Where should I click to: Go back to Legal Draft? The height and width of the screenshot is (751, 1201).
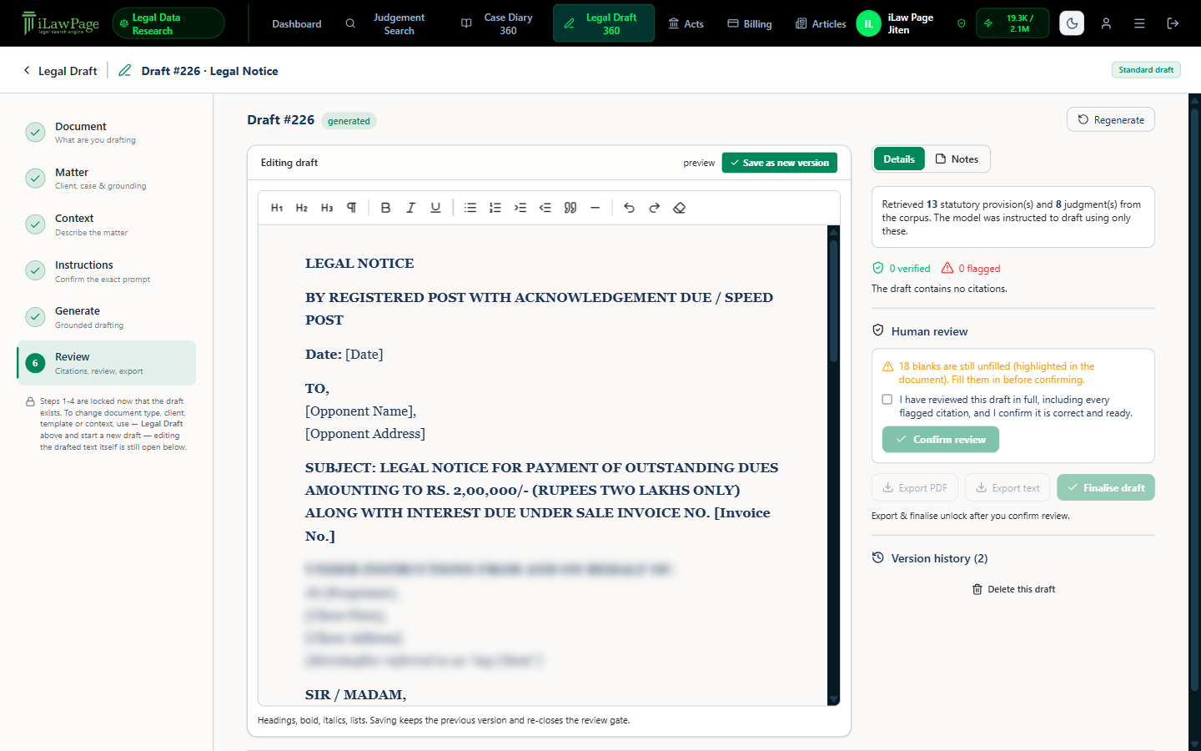[60, 71]
